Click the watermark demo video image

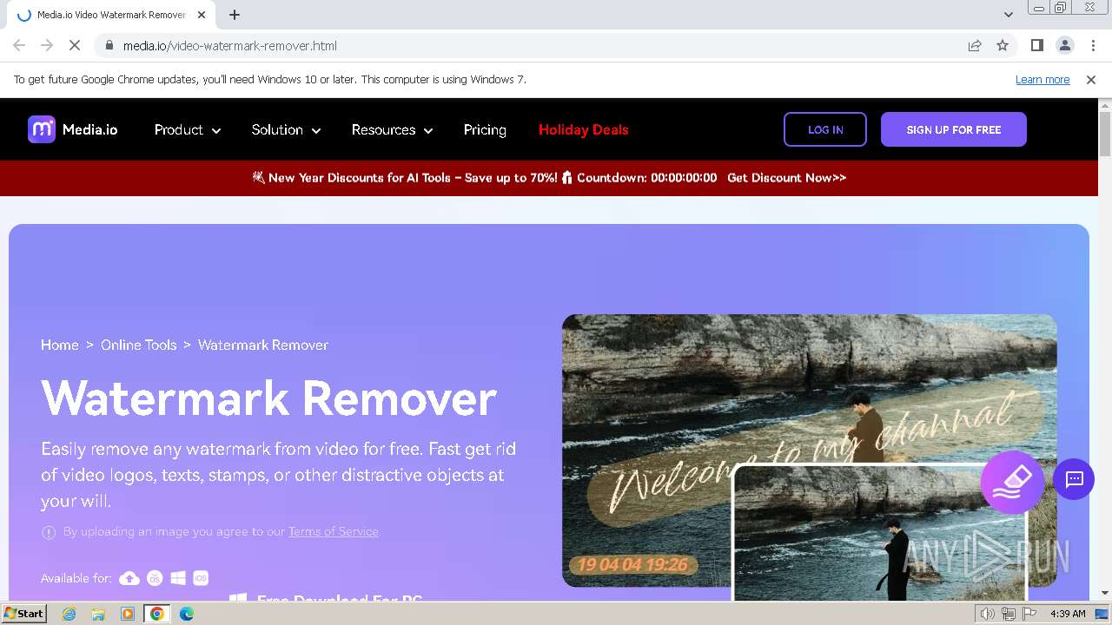tap(810, 451)
